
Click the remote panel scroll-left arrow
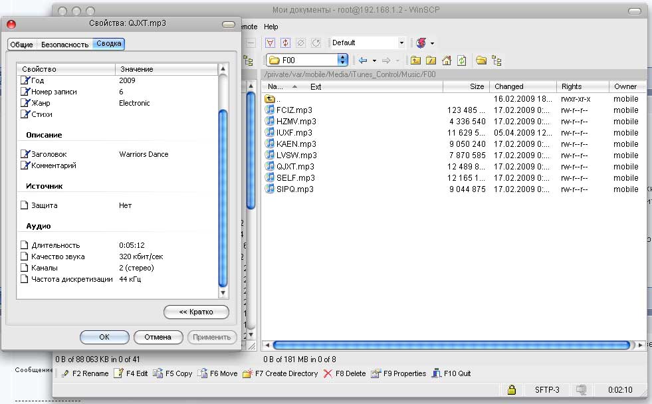[267, 345]
